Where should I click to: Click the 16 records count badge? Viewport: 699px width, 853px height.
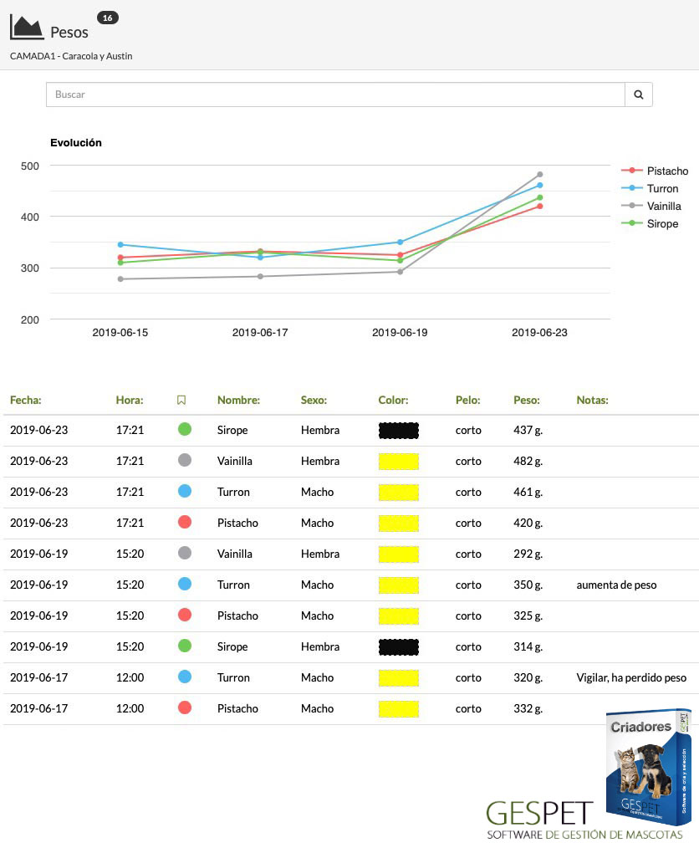108,18
